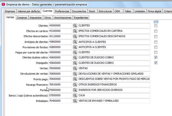Viewport: 172px width, 116px height.
Task: Focus the Efectos descontados field 43110000
Action: [60, 36]
